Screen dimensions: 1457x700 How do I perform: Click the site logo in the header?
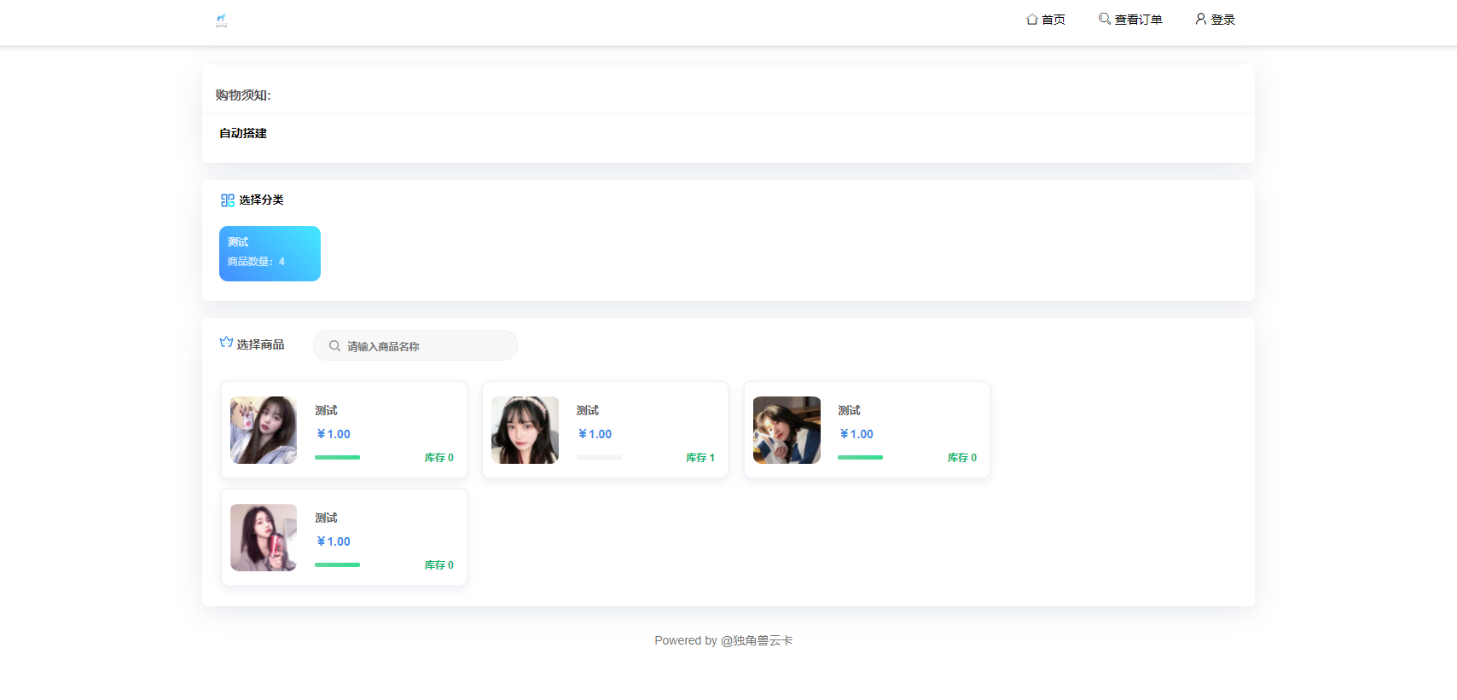coord(221,20)
